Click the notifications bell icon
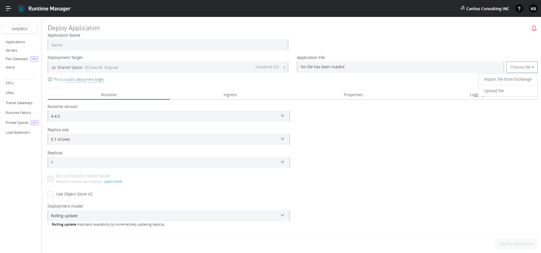The width and height of the screenshot is (541, 253). tap(534, 28)
